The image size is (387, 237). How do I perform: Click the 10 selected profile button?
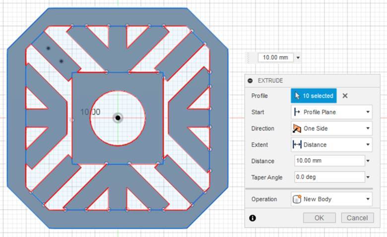click(314, 96)
